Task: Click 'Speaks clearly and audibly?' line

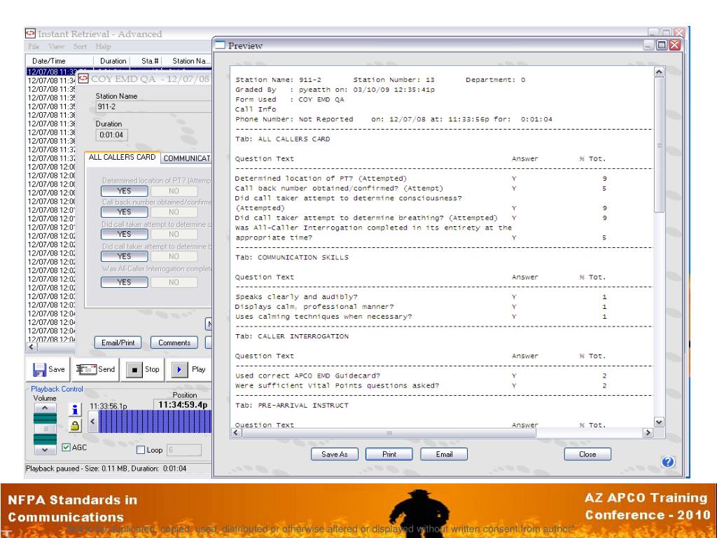Action: coord(296,297)
